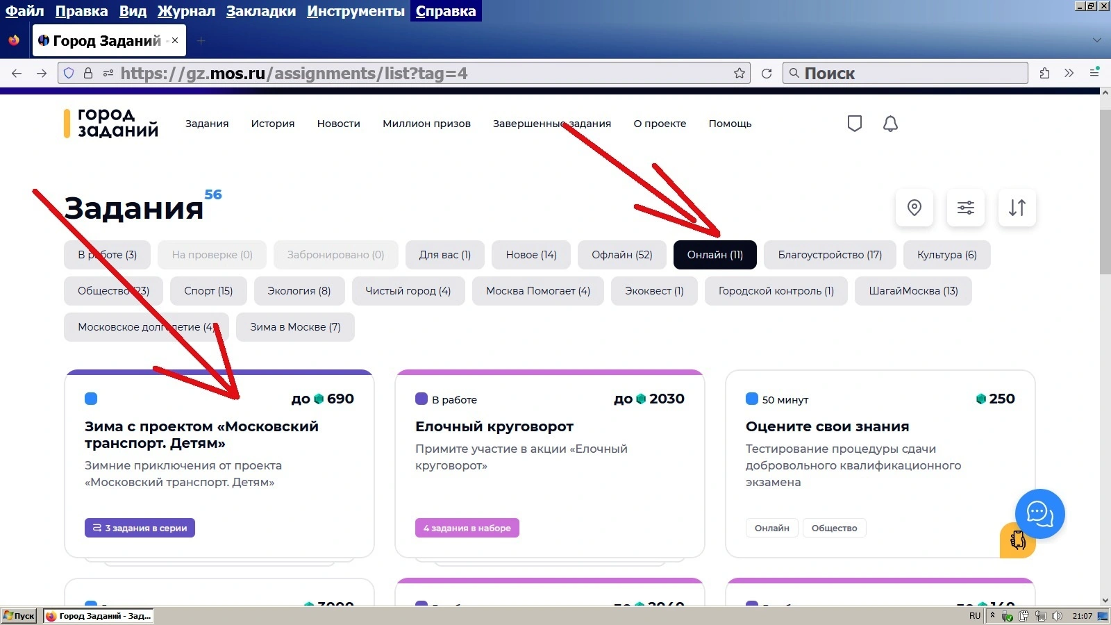Toggle the Чистый город (4) filter
The width and height of the screenshot is (1111, 625).
tap(408, 291)
